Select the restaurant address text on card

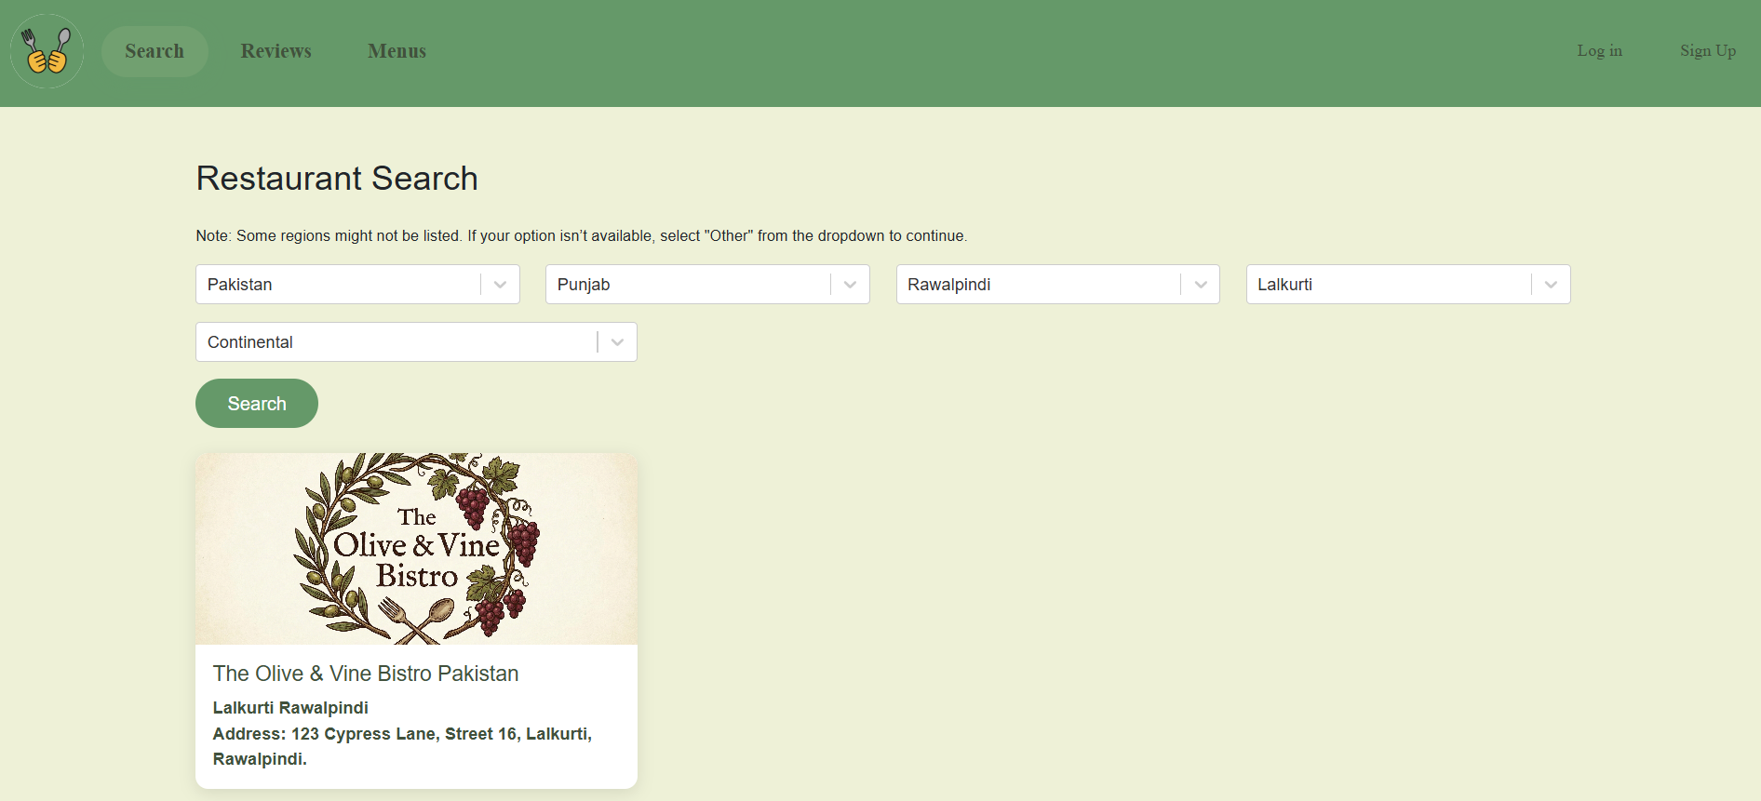pyautogui.click(x=402, y=746)
